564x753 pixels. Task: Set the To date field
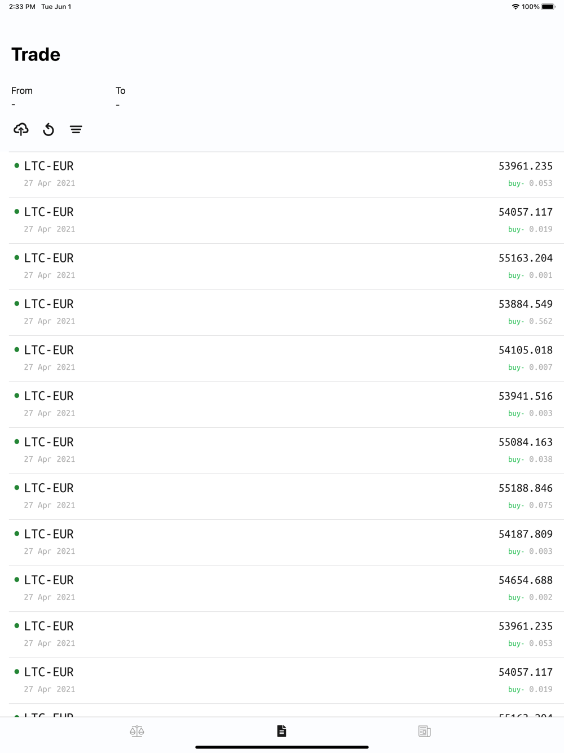[x=121, y=97]
